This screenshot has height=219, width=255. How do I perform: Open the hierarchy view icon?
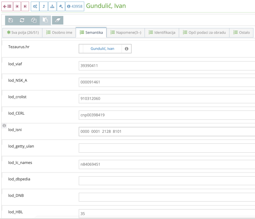pos(52,6)
